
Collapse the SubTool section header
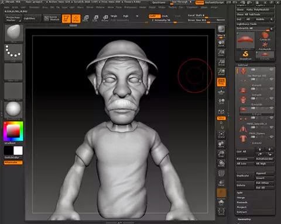[242, 65]
